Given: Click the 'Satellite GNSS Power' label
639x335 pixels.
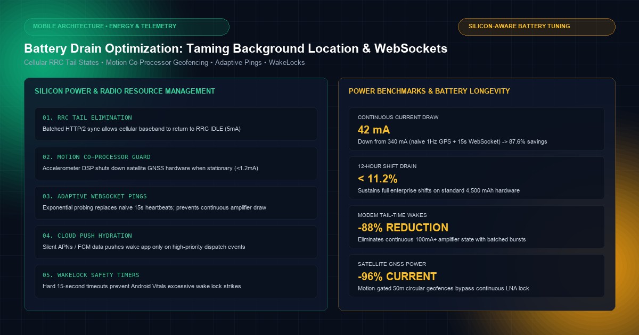Looking at the screenshot, I should click(392, 264).
